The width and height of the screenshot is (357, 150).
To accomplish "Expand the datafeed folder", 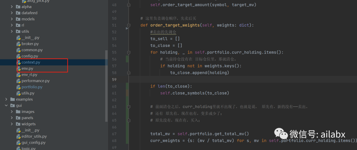I will 12,13.
